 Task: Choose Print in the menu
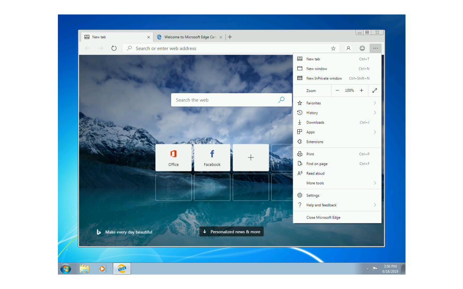click(337, 154)
